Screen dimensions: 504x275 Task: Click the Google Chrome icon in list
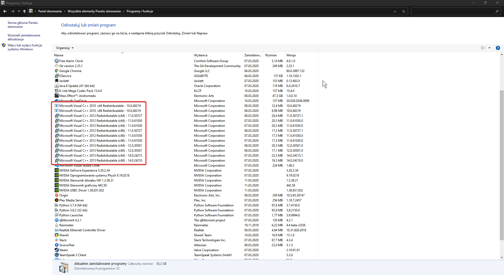[56, 71]
